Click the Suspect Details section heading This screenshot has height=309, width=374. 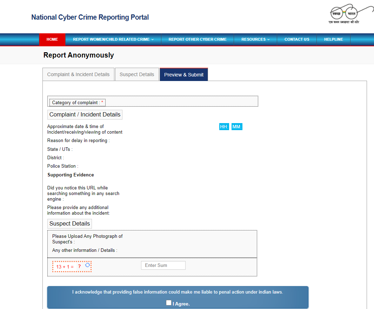pos(70,224)
